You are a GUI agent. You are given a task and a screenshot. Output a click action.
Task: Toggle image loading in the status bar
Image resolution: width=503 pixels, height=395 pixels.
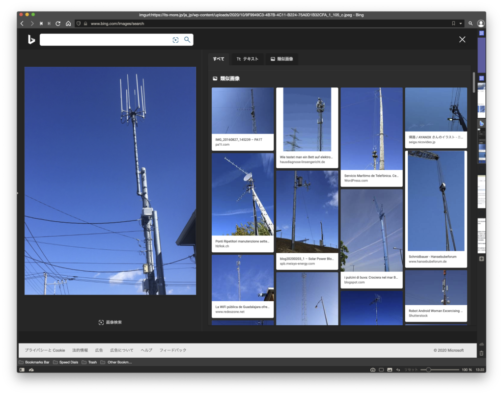tap(390, 369)
